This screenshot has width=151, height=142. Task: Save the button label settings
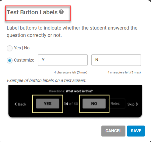136,131
